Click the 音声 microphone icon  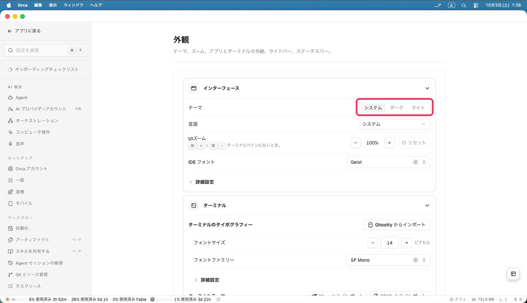pyautogui.click(x=11, y=144)
